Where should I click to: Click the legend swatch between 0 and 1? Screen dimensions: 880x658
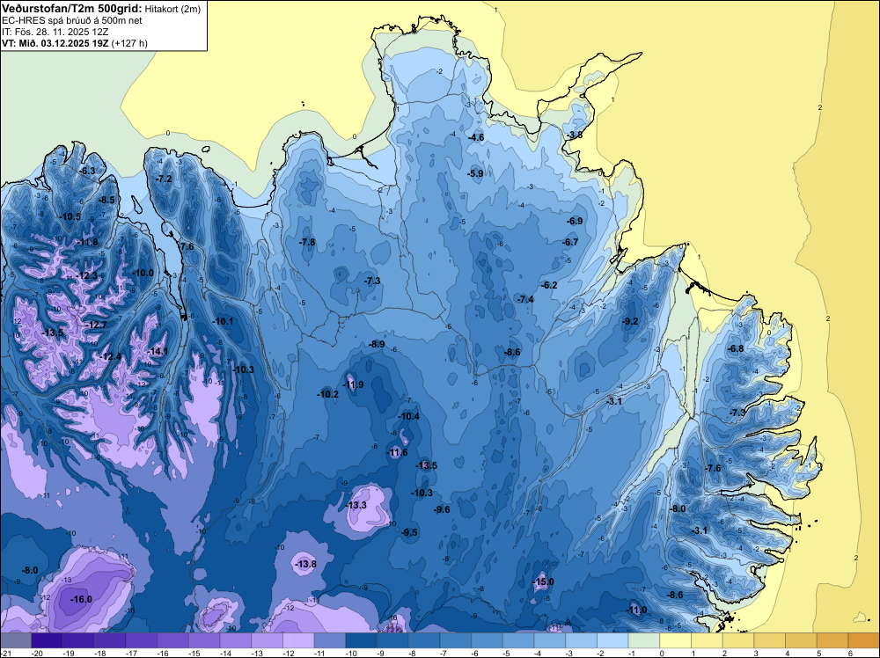click(x=676, y=640)
